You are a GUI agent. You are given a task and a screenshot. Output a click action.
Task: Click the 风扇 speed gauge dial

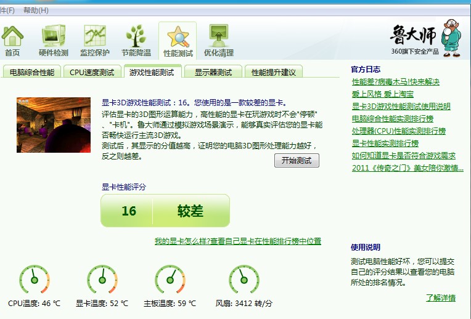244,280
